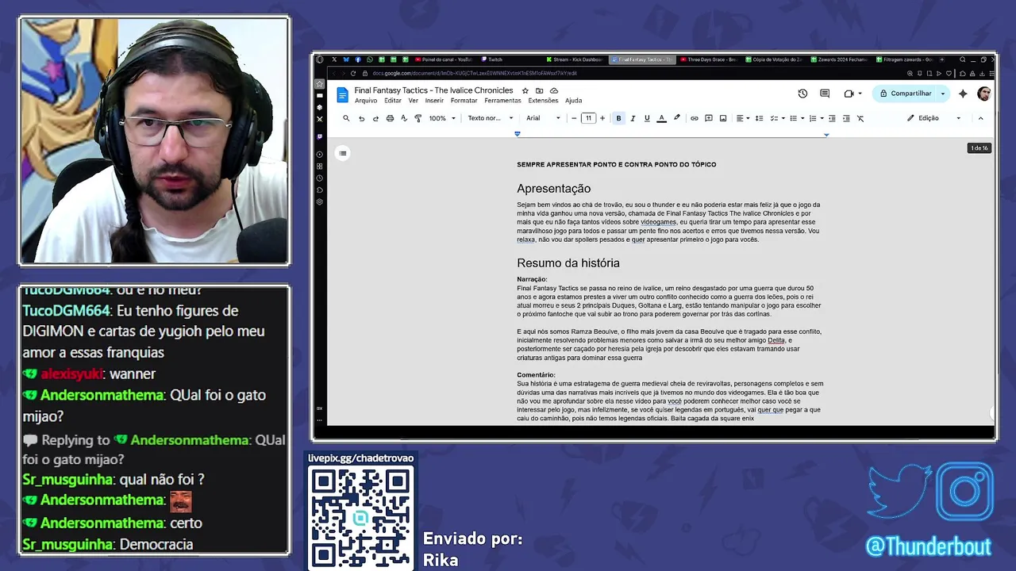Open the Gemini spark assistant
Screen dimensions: 1016x571
pyautogui.click(x=963, y=94)
